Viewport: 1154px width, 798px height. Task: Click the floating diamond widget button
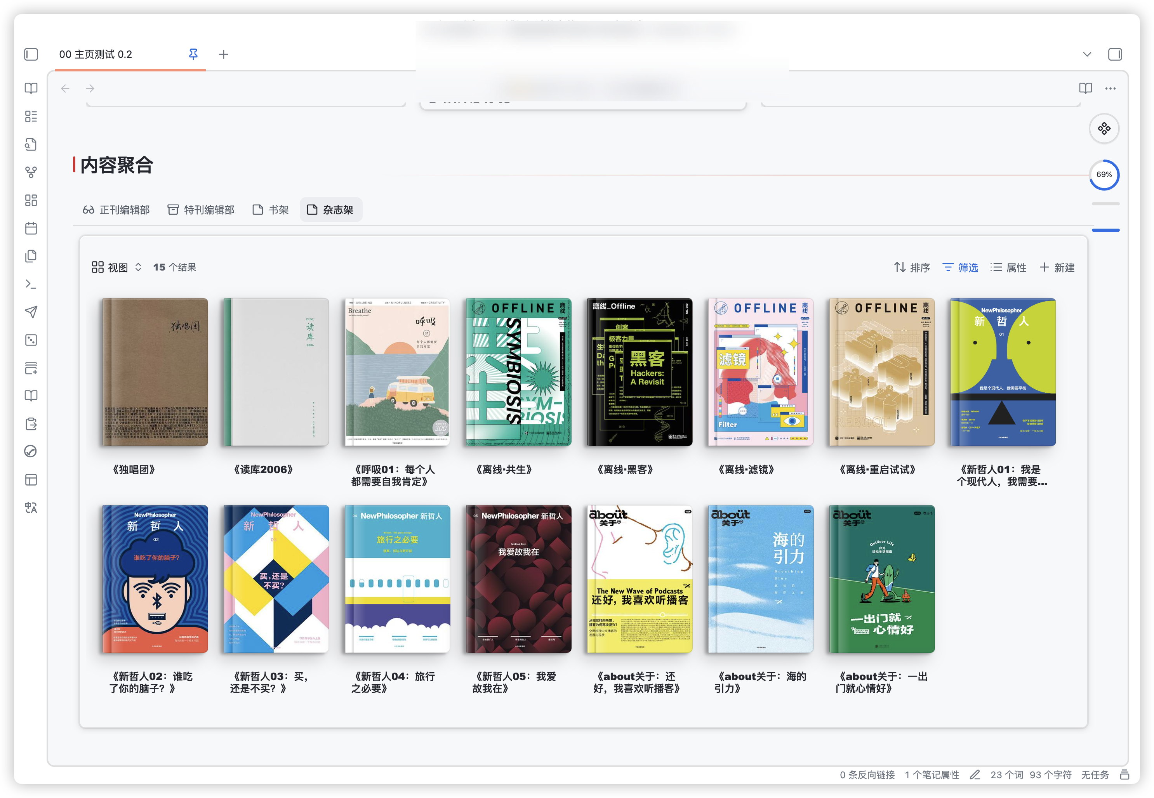[1104, 128]
